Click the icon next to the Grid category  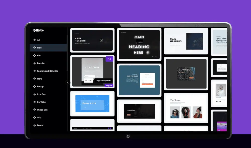point(35,118)
